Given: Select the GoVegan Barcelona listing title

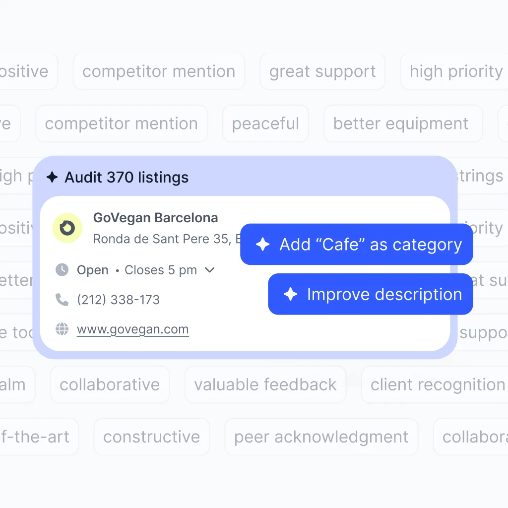Looking at the screenshot, I should click(x=155, y=218).
